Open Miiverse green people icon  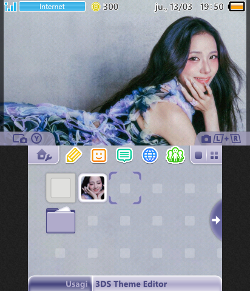tap(175, 155)
